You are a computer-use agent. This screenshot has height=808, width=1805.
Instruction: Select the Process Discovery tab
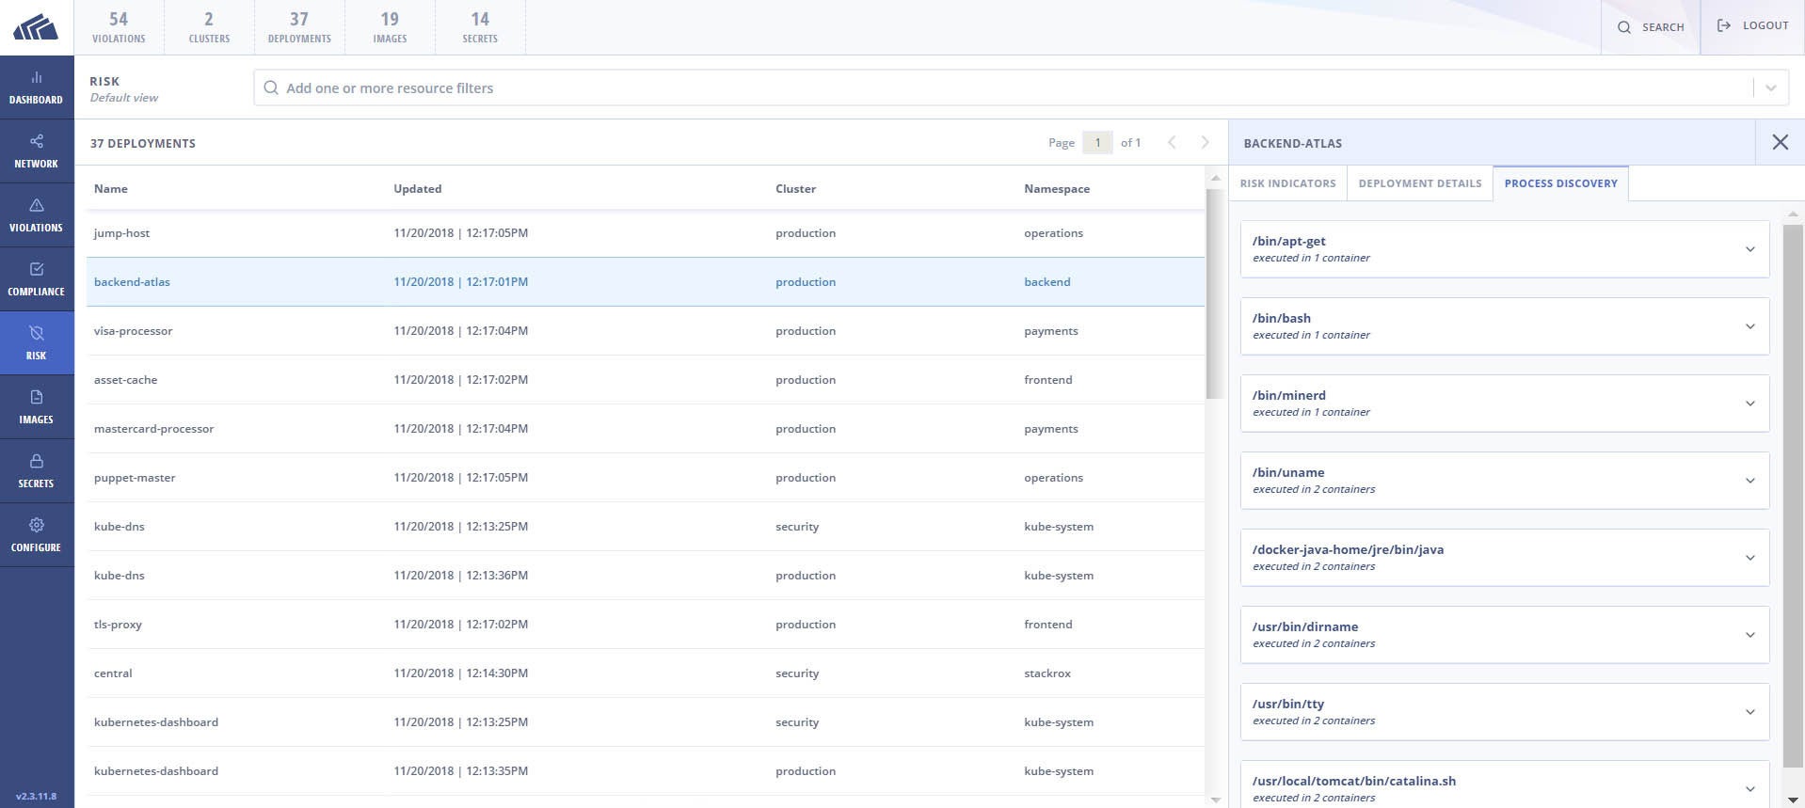pyautogui.click(x=1560, y=183)
